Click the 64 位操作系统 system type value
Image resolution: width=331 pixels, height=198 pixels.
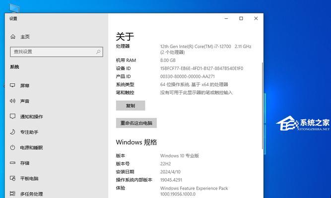[x=194, y=85]
